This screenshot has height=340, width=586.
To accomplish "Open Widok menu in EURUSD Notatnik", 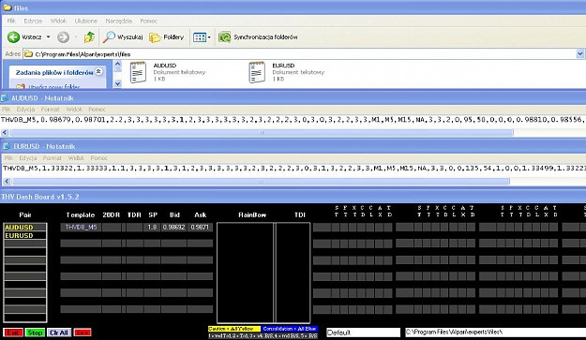I will (x=76, y=158).
